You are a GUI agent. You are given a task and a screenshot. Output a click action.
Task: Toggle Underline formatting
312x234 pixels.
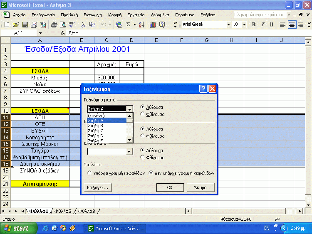click(271, 25)
